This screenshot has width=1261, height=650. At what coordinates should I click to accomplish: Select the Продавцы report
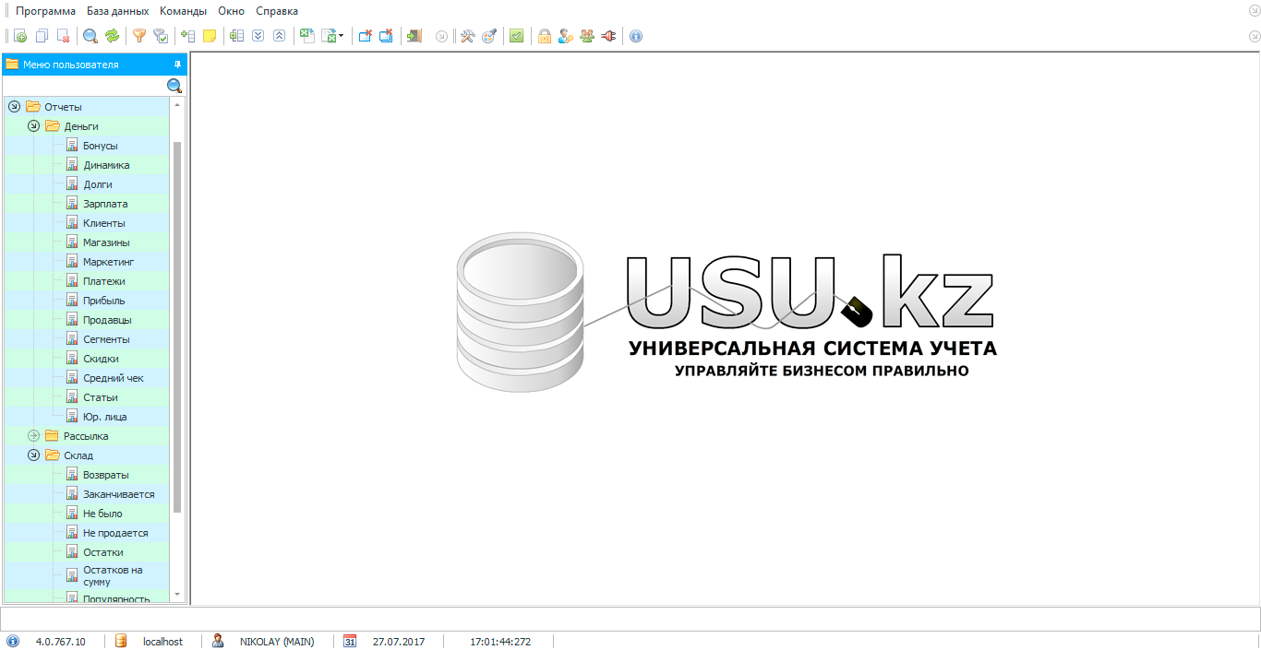[107, 320]
